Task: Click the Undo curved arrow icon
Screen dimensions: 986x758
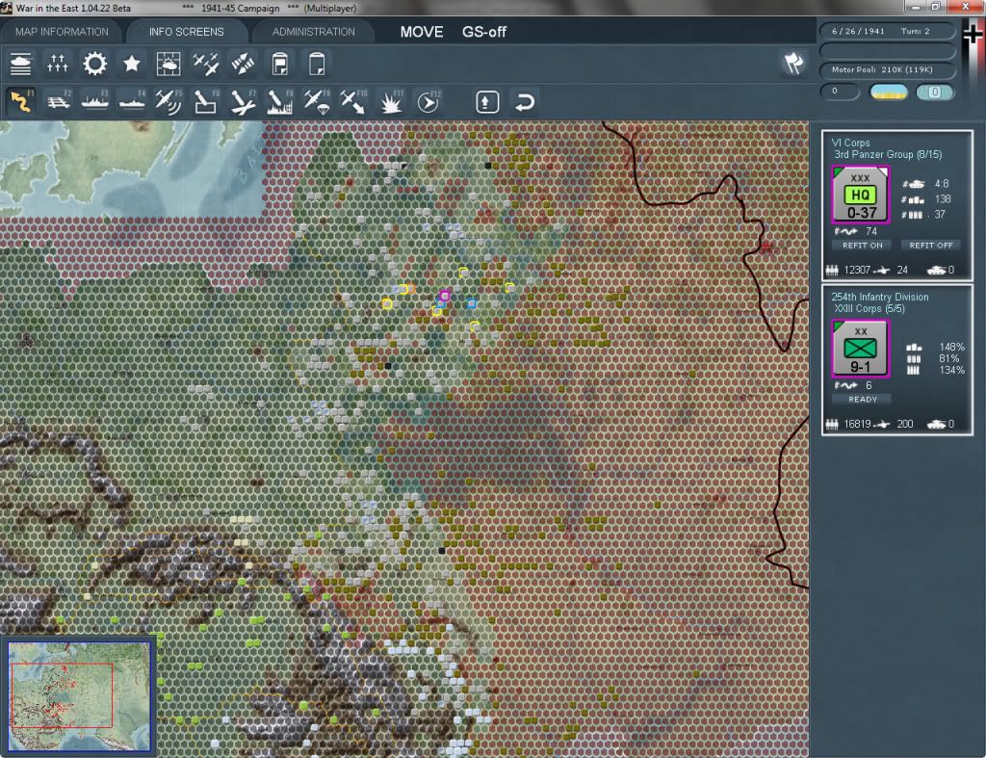Action: [x=525, y=102]
